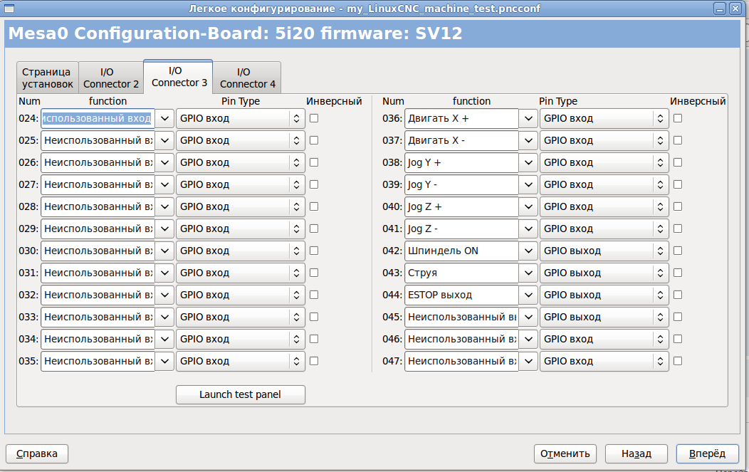The image size is (749, 472).
Task: Open Pin Type selector for pin 044
Action: 604,295
